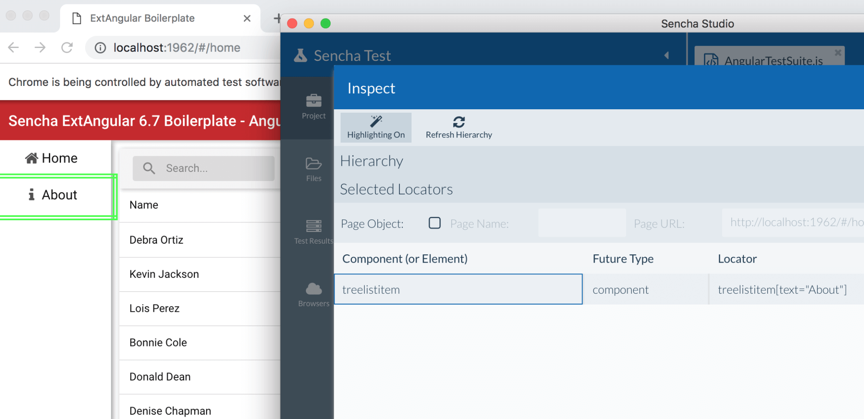Click the Search field in boilerplate app
This screenshot has height=419, width=864.
tap(204, 168)
